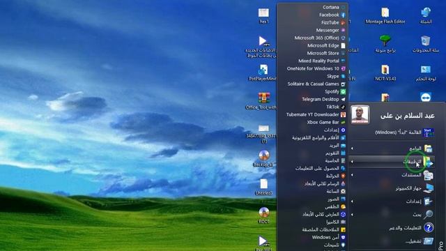Expand the بحث submenu arrow
The width and height of the screenshot is (446, 251).
[x=352, y=214]
